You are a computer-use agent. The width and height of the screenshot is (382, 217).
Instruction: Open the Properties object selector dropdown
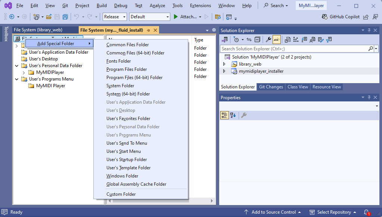(377, 106)
